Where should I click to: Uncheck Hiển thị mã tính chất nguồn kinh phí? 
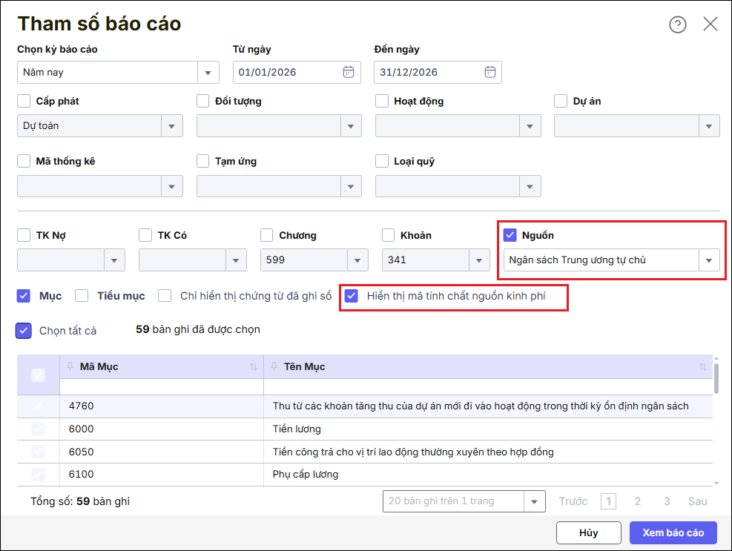[351, 296]
